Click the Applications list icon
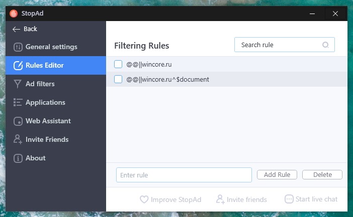The height and width of the screenshot is (217, 353). 18,102
